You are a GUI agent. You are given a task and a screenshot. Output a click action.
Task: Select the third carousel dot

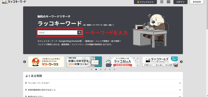pyautogui.click(x=101, y=69)
